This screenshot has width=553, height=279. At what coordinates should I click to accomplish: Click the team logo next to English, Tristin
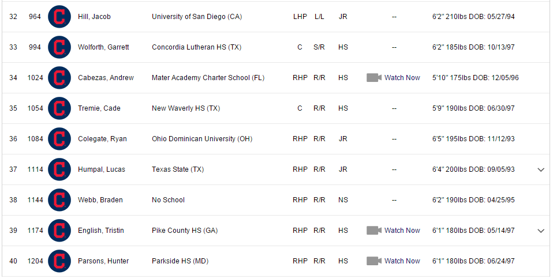click(59, 231)
